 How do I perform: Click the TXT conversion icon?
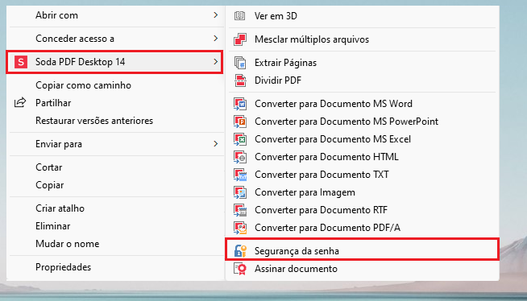pyautogui.click(x=240, y=175)
